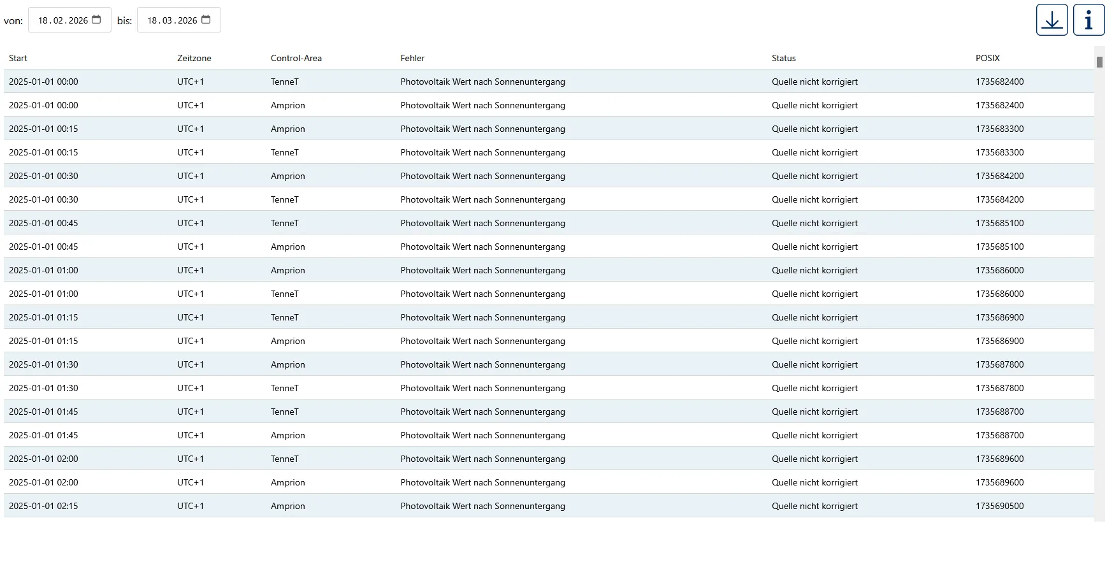Open the calendar picker for the bis date

206,20
